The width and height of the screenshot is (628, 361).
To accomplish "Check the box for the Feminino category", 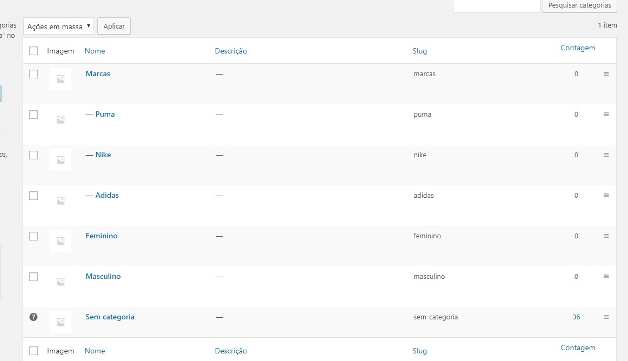I will [x=34, y=236].
